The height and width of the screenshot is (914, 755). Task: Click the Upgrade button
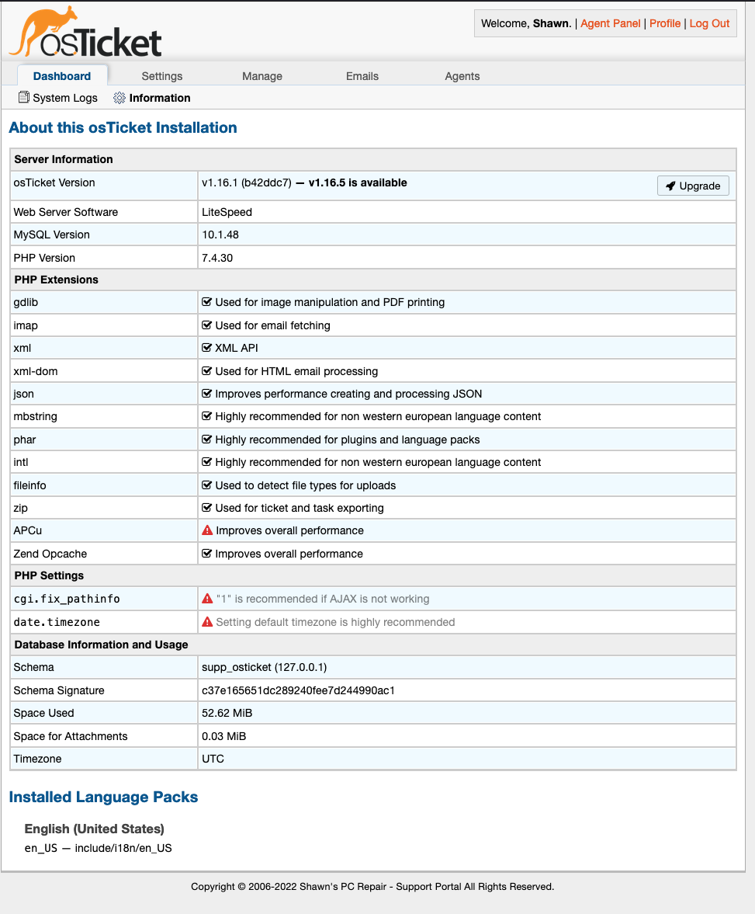point(693,186)
